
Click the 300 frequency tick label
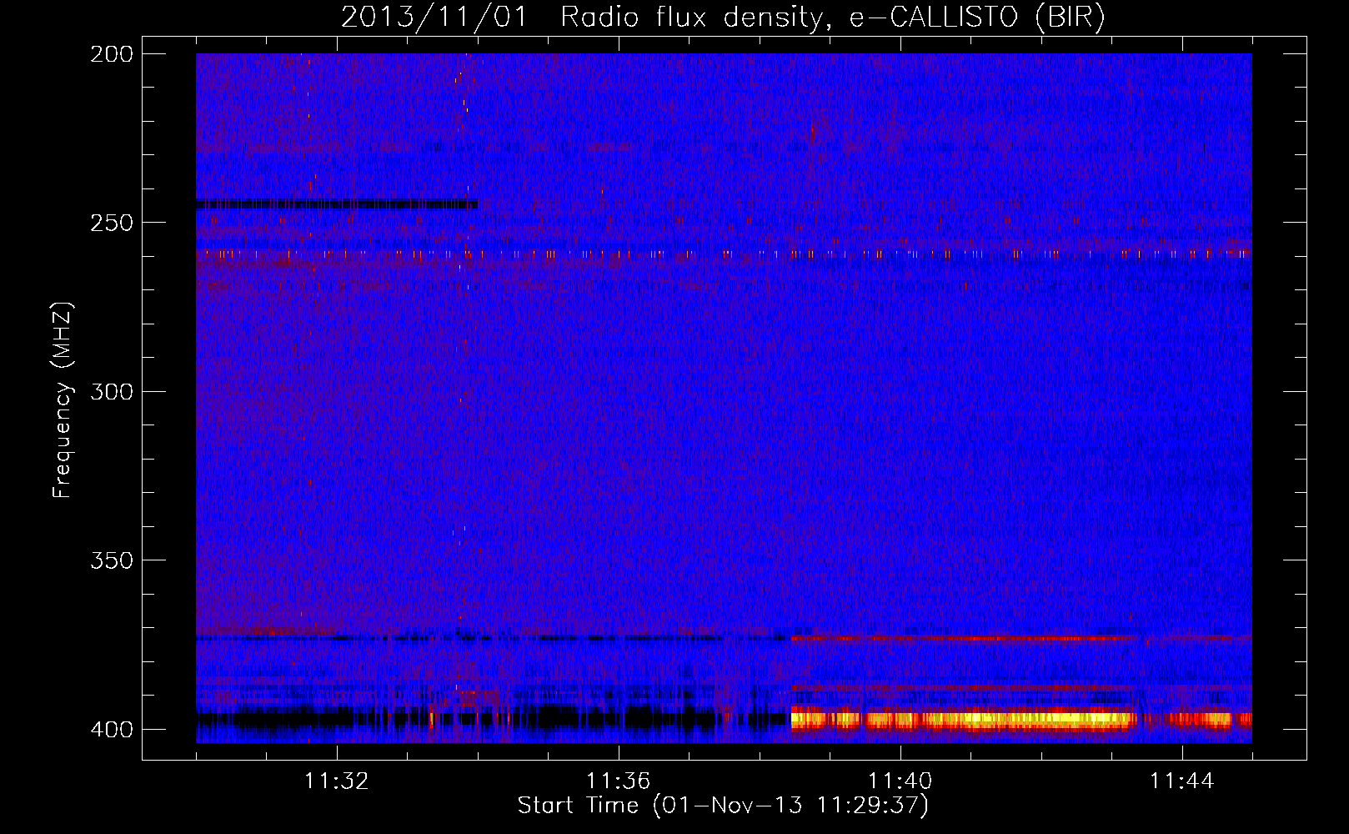(112, 391)
